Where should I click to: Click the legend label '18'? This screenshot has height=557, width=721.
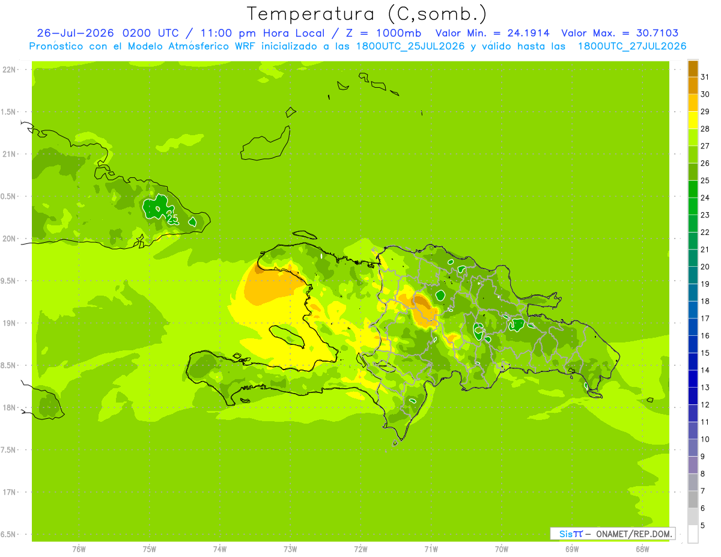705,301
